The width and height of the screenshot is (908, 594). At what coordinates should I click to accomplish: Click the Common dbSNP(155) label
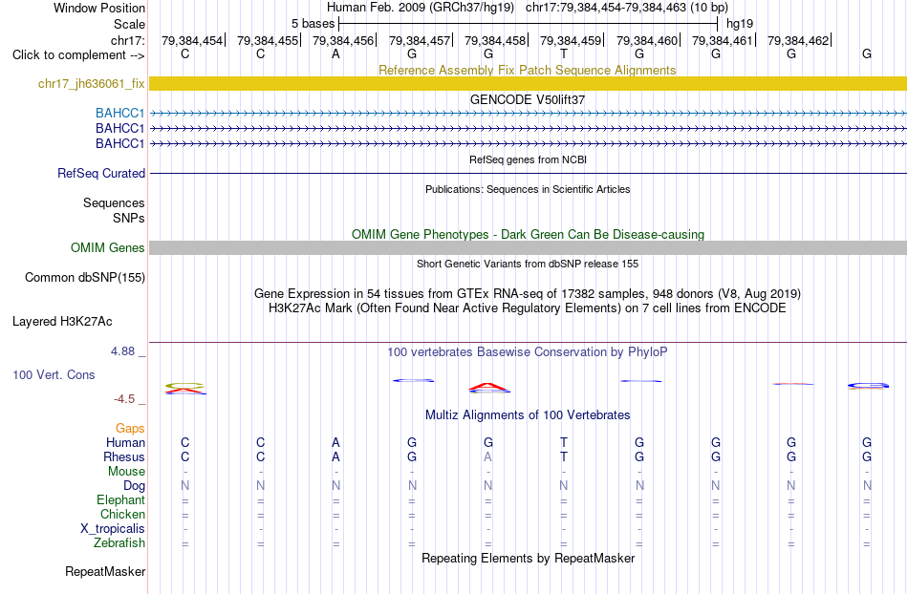(x=84, y=277)
